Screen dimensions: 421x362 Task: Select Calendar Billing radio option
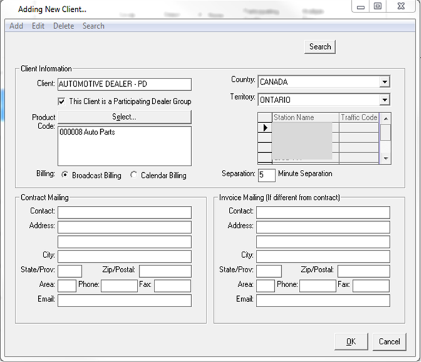click(133, 175)
